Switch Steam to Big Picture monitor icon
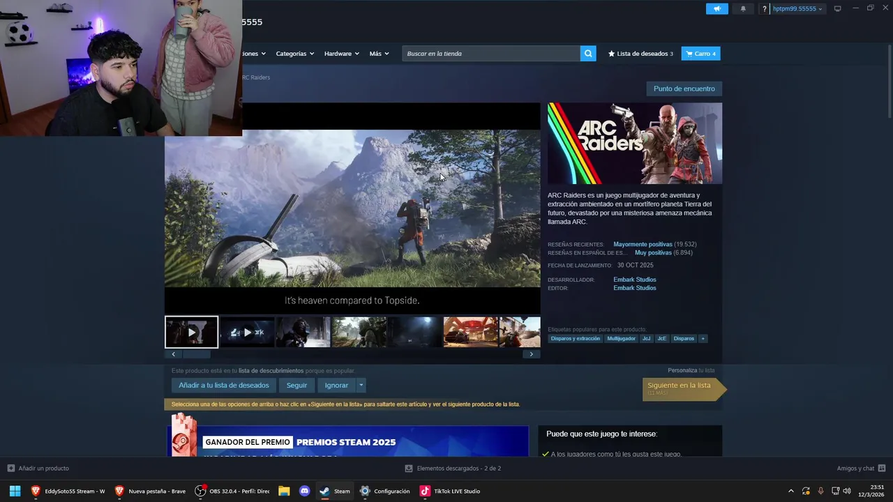The height and width of the screenshot is (502, 893). (x=838, y=8)
